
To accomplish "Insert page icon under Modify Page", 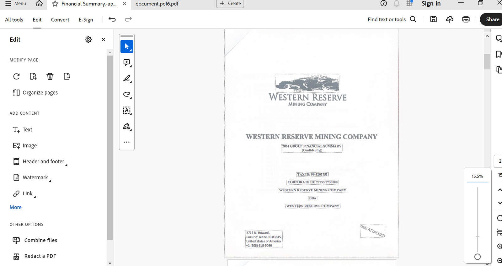I will pos(33,76).
